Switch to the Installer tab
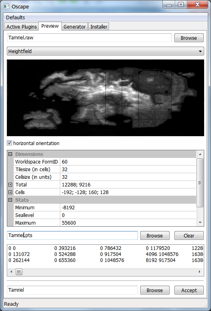Image resolution: width=211 pixels, height=311 pixels. pyautogui.click(x=99, y=27)
